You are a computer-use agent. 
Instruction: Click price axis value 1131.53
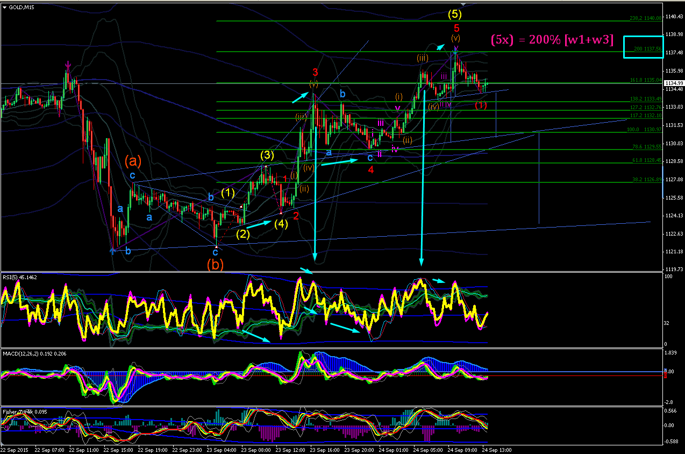[673, 125]
